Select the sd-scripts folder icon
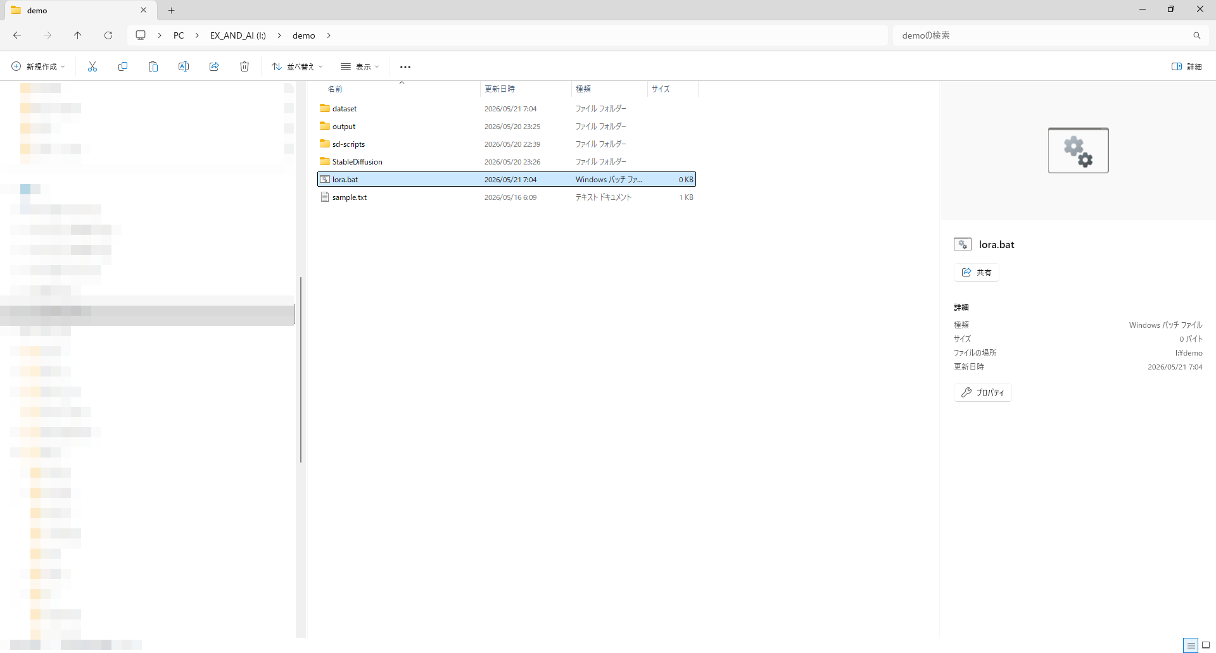This screenshot has height=653, width=1216. (325, 144)
